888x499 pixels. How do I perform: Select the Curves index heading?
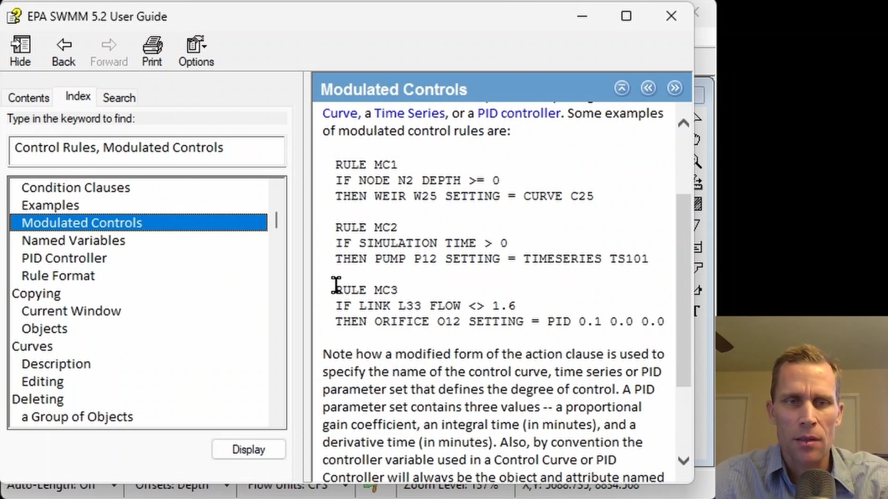click(x=32, y=346)
